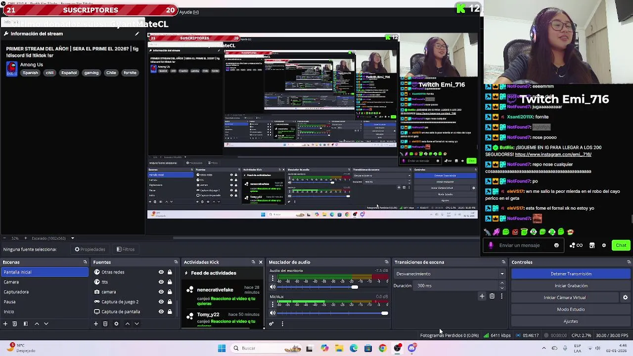
Task: Open Ajustes settings button
Action: [x=571, y=321]
